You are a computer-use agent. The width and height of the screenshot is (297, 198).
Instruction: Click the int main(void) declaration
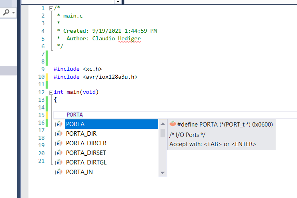[x=76, y=92]
